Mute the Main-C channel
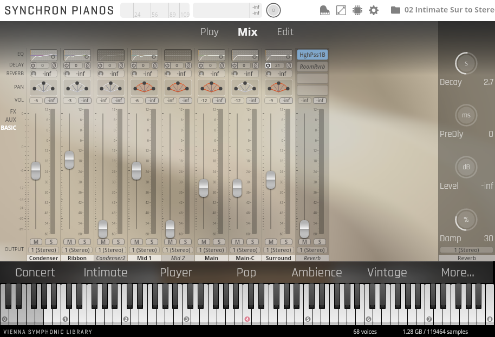Image resolution: width=495 pixels, height=337 pixels. point(237,242)
